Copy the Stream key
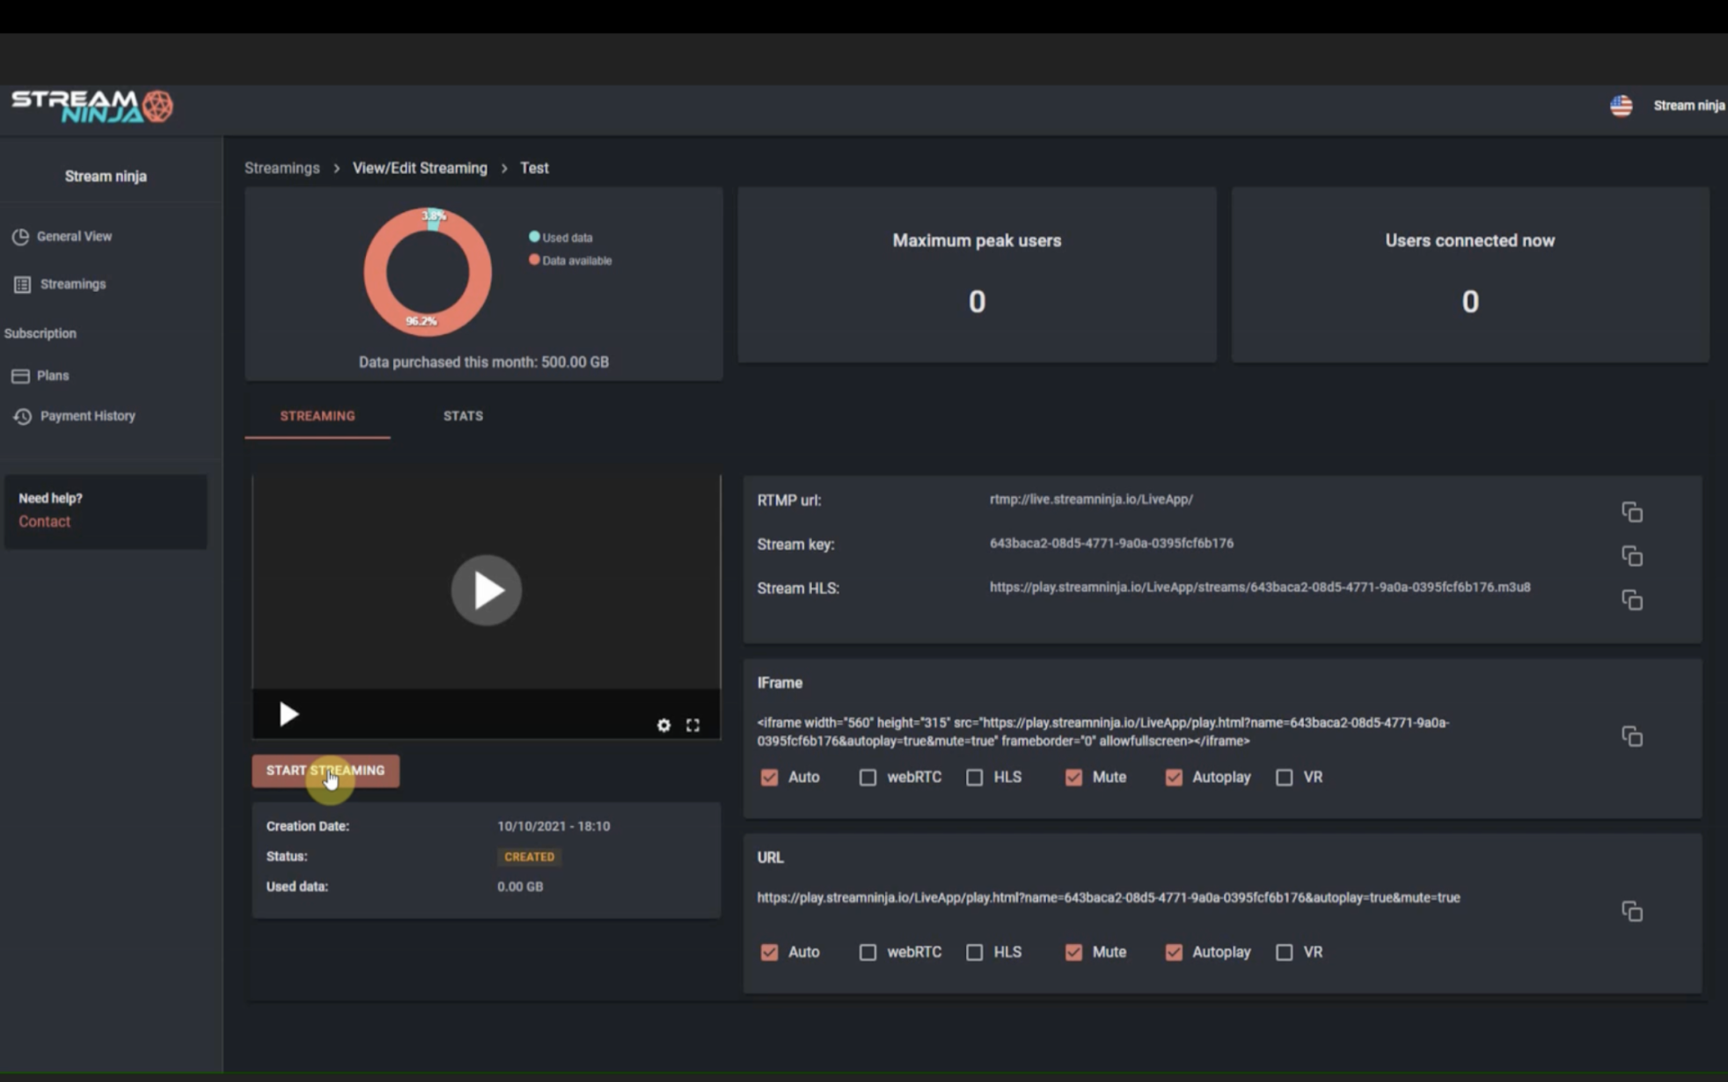Screen dimensions: 1728x1082 pos(1632,556)
